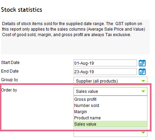
Task: Open the Start Date calendar picker
Action: [x=142, y=63]
